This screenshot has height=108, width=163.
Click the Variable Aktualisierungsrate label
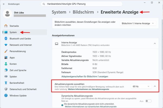coord(75,60)
